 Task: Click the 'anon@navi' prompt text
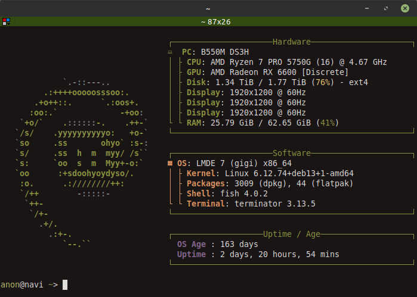pos(22,285)
